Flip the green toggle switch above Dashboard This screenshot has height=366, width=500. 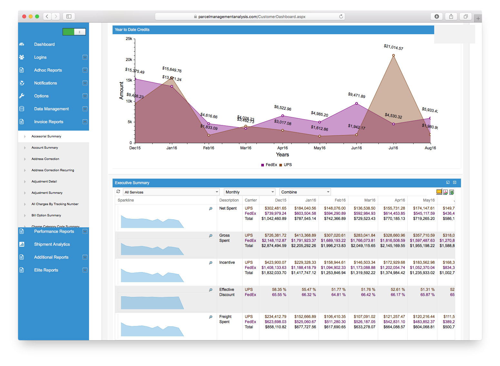point(74,32)
